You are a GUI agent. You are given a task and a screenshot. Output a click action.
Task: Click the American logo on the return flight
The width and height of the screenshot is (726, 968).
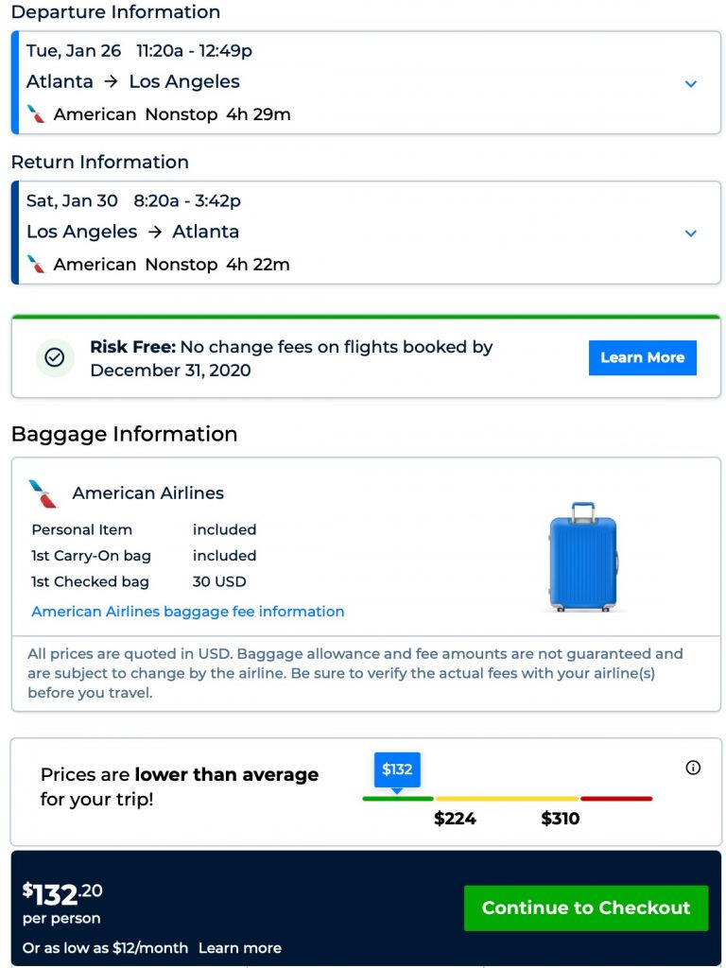(37, 265)
